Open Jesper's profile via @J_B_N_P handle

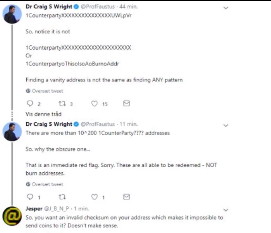click(57, 209)
